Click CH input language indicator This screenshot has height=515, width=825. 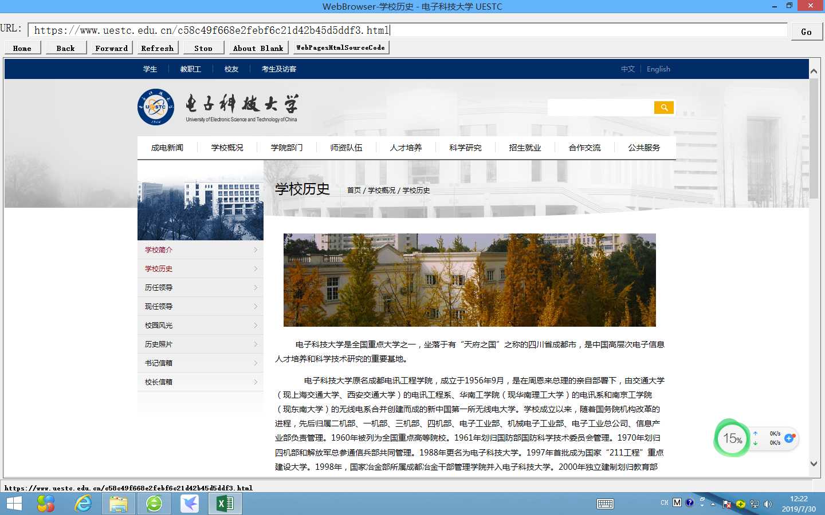(x=665, y=502)
